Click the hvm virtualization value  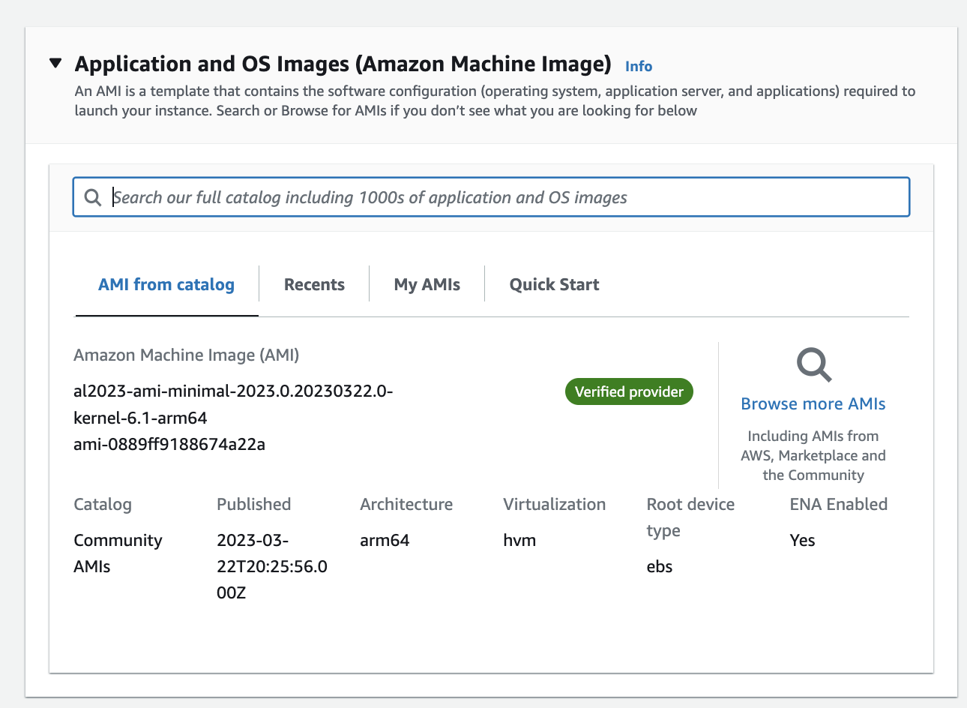[519, 540]
